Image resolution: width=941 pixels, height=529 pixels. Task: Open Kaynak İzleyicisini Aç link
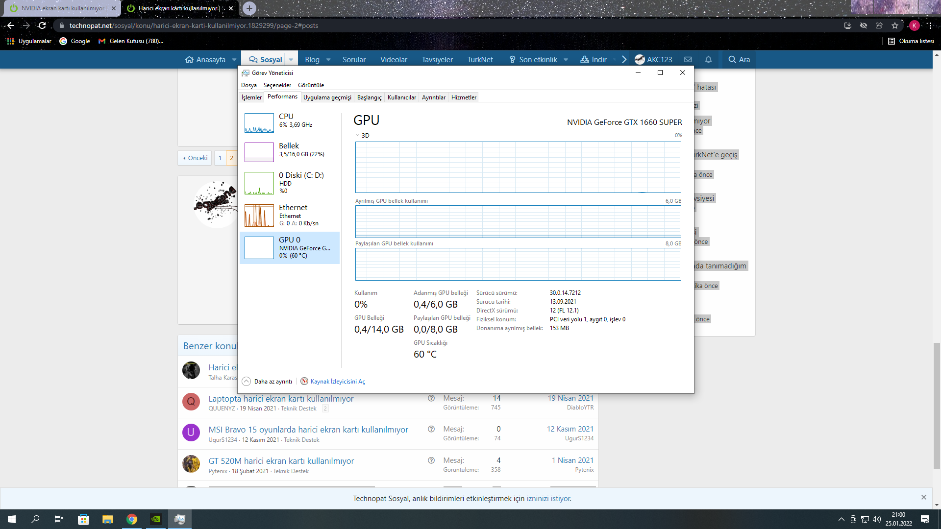[337, 382]
